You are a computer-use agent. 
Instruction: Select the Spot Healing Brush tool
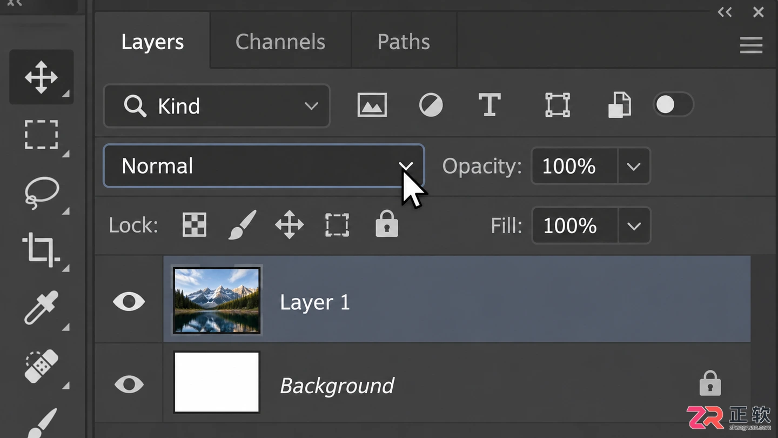(x=42, y=366)
